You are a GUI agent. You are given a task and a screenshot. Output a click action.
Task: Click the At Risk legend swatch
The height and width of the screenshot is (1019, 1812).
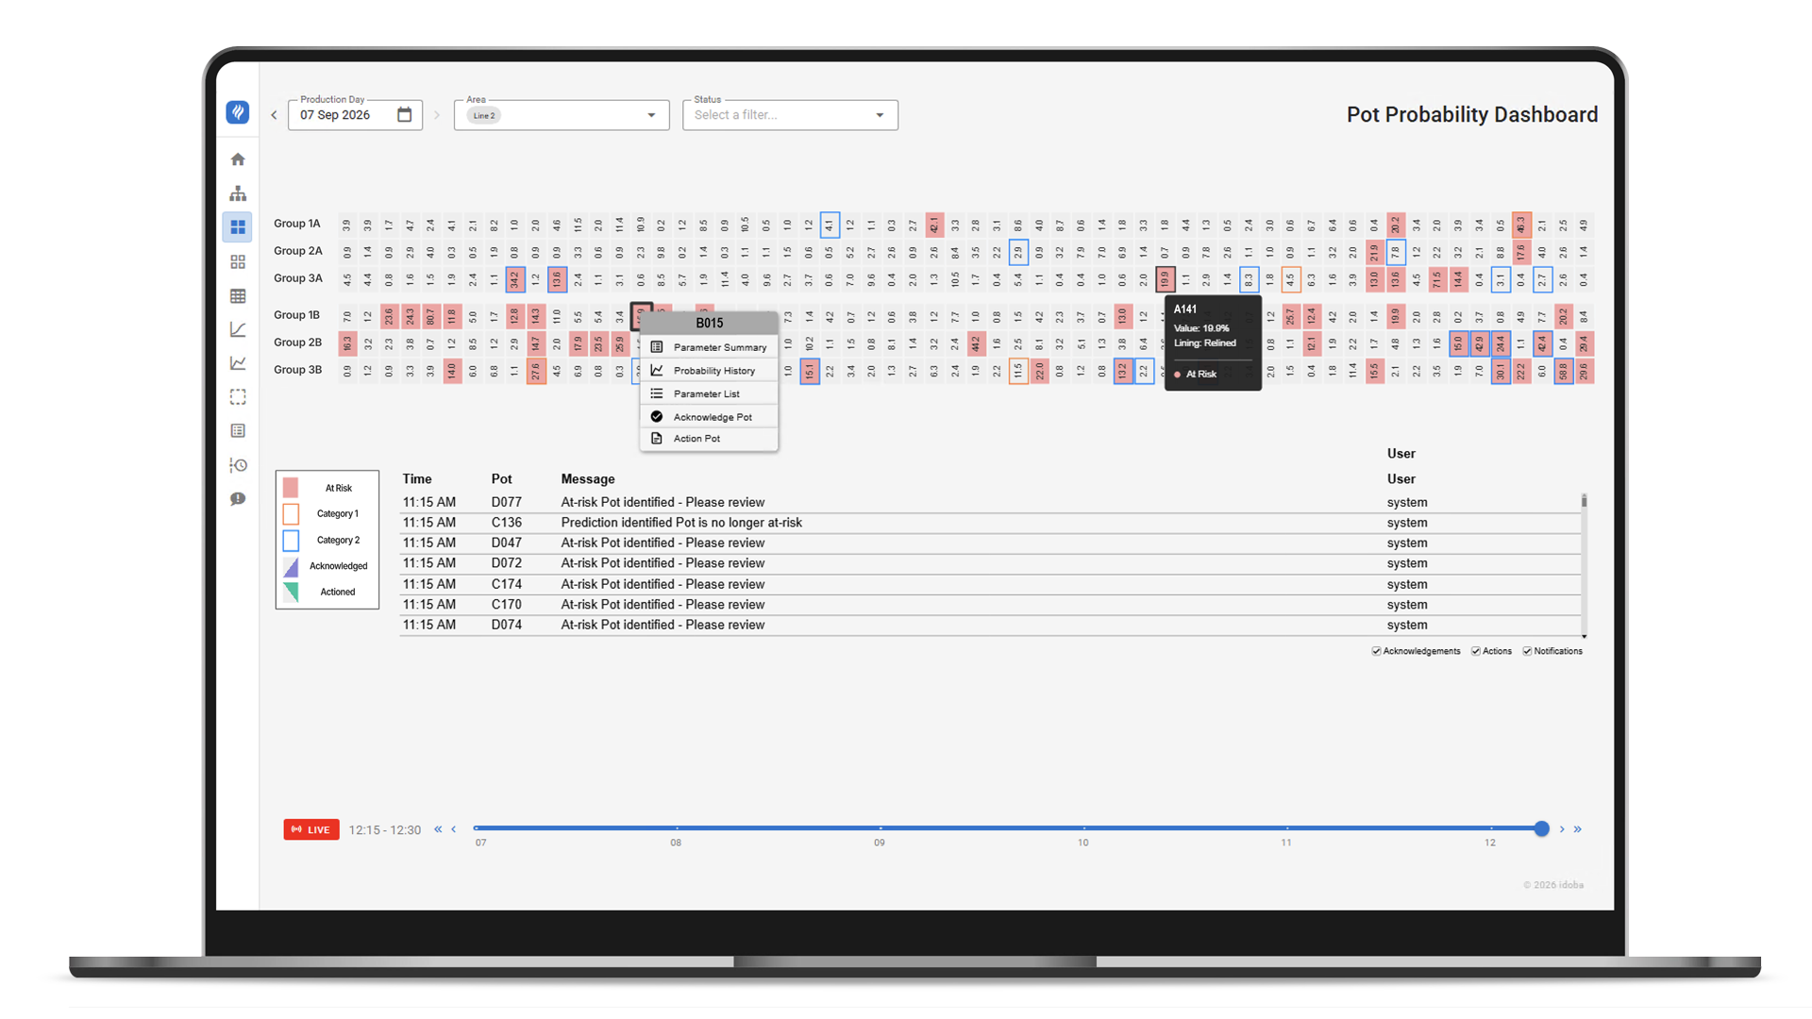(x=291, y=488)
